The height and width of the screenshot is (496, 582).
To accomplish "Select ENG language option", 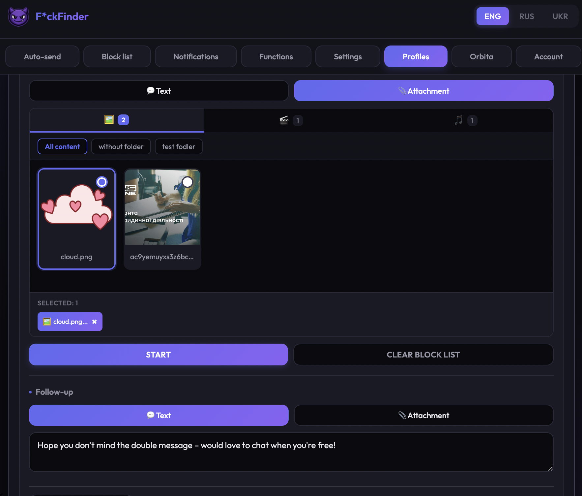I will [x=492, y=16].
